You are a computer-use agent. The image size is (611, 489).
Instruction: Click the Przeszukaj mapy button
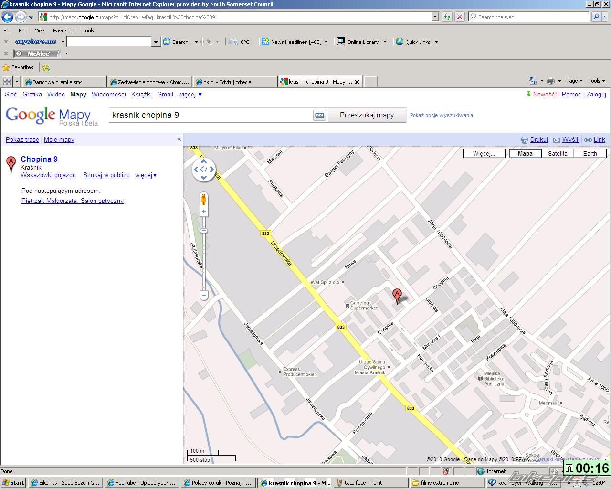367,115
